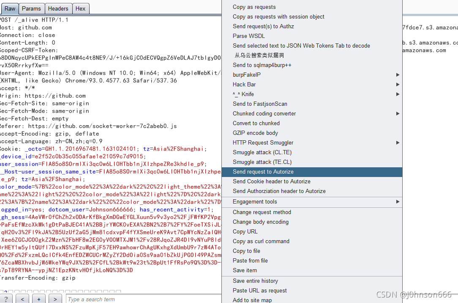Select Copy as requests

coord(312,7)
